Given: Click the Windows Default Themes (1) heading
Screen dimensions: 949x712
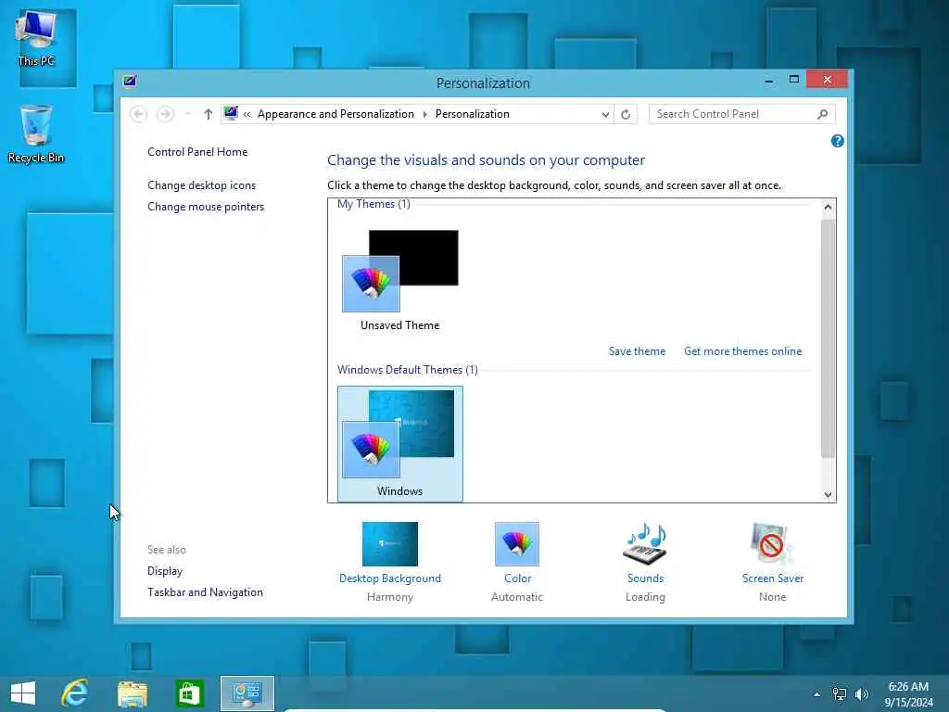Looking at the screenshot, I should (408, 370).
